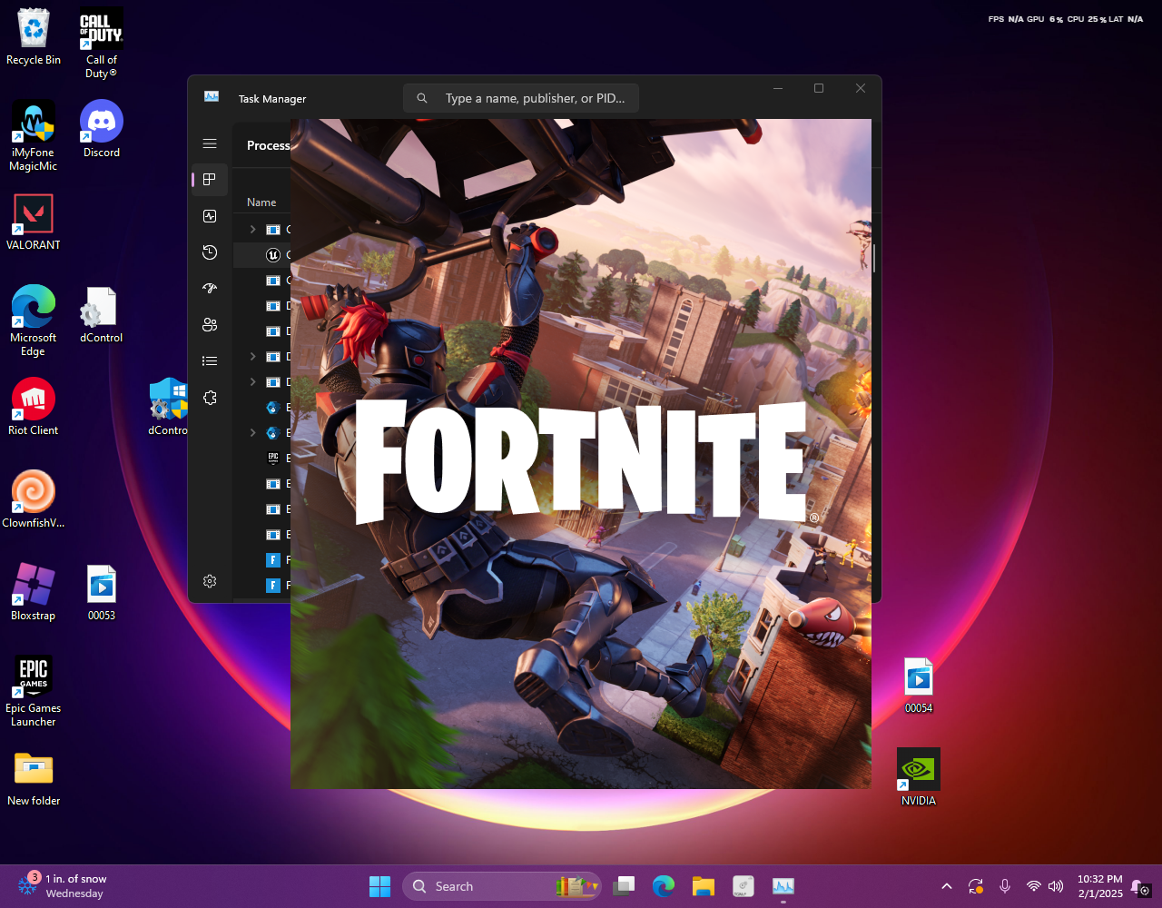Open Task Manager settings gear
The height and width of the screenshot is (908, 1162).
[210, 581]
